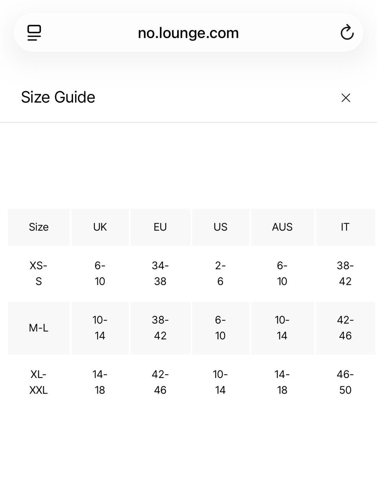
Task: Click the US 2-6 cell
Action: (x=220, y=273)
